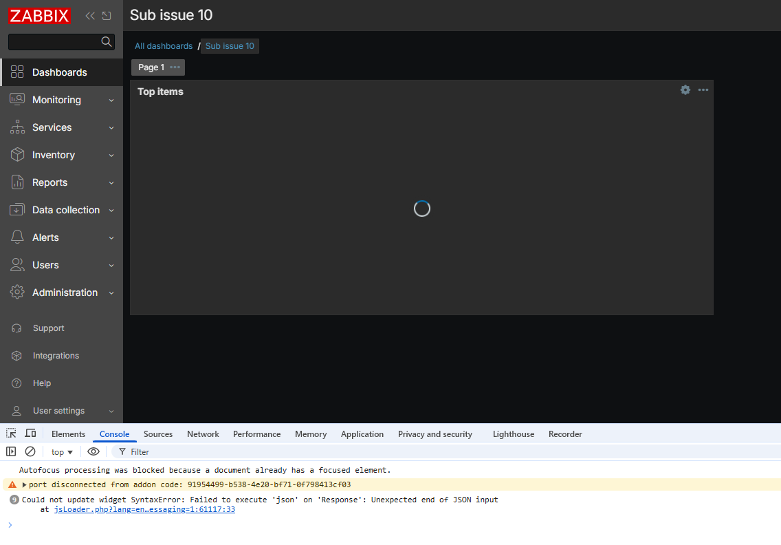Collapse the sidebar with double-chevron icon
This screenshot has height=545, width=781.
[90, 16]
